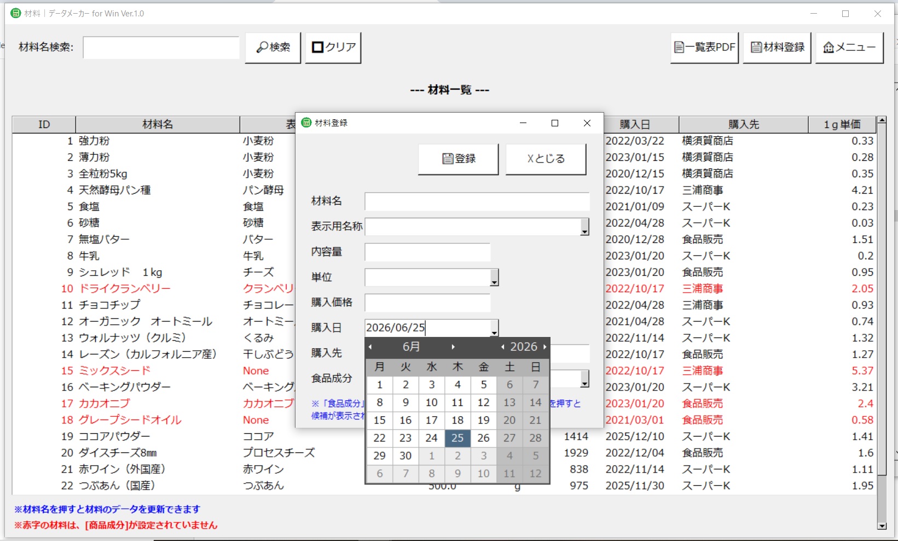Click the table scrollbar down arrow

point(882,526)
